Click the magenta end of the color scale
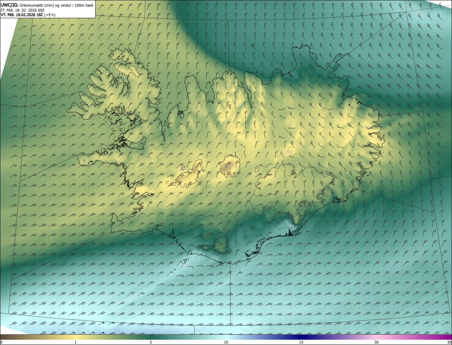This screenshot has height=345, width=452. coord(445,337)
